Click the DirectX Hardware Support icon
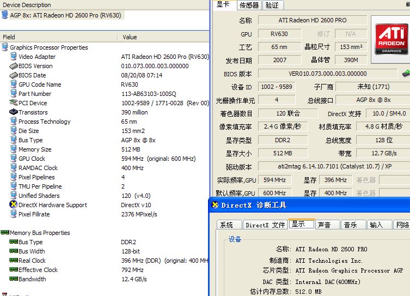This screenshot has width=410, height=296. coord(13,204)
